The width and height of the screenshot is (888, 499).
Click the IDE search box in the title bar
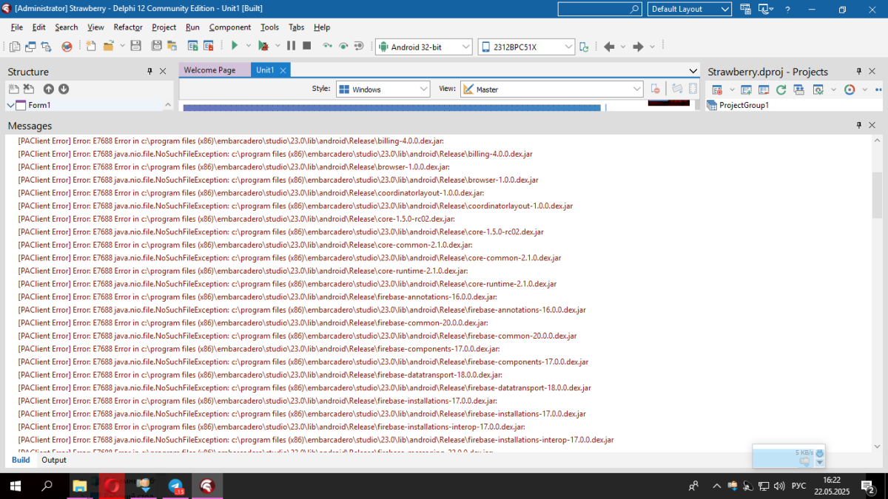(600, 9)
